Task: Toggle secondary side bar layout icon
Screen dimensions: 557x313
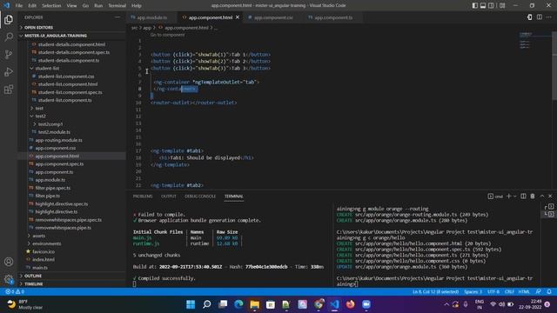Action: (491, 5)
